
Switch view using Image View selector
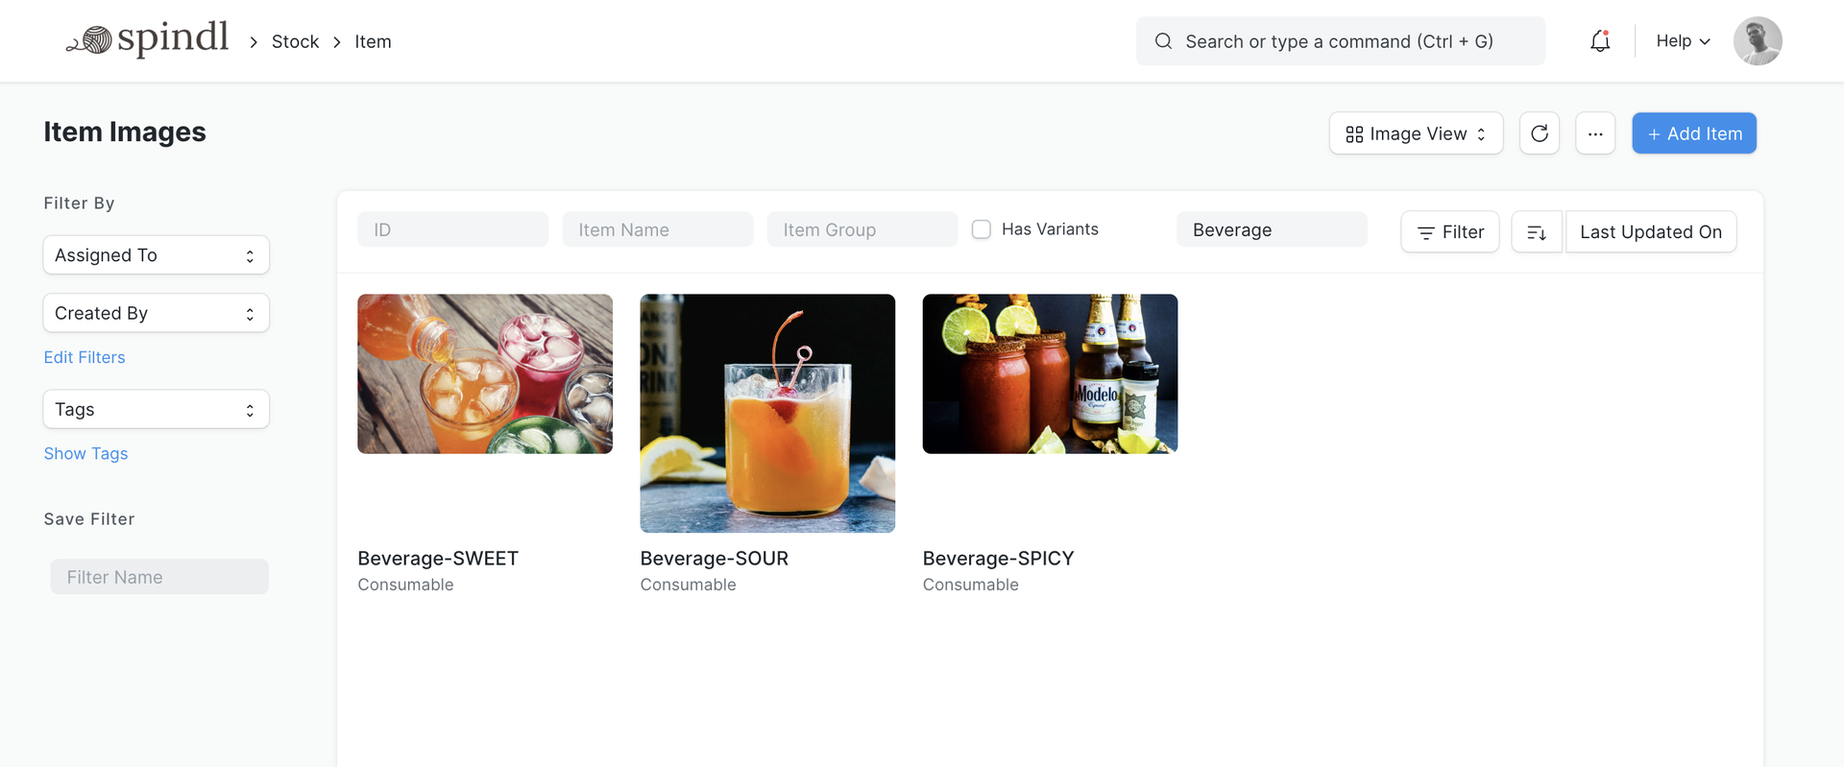pos(1415,133)
